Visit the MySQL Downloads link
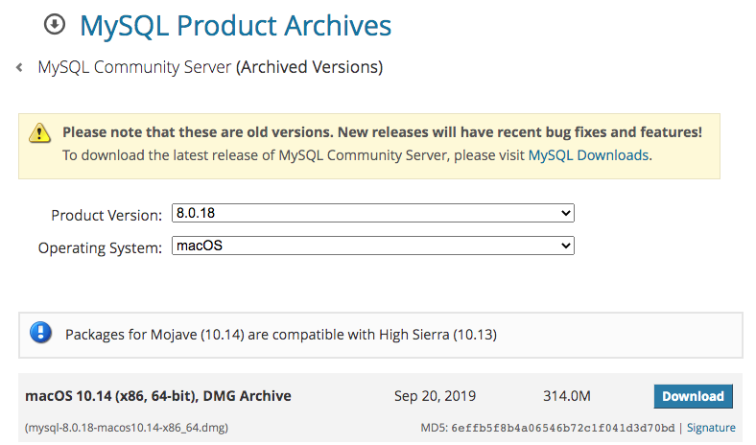This screenshot has height=445, width=756. tap(588, 154)
